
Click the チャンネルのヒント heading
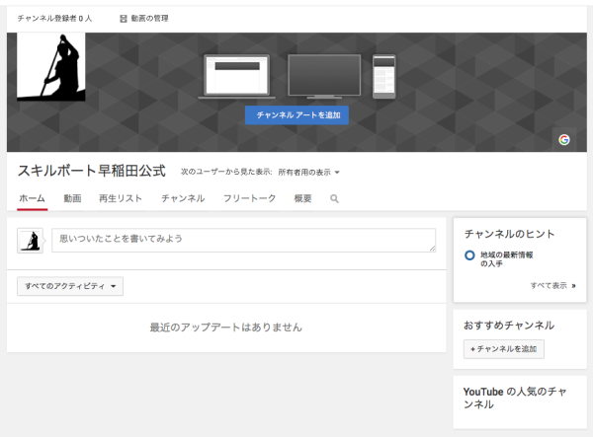(x=509, y=234)
